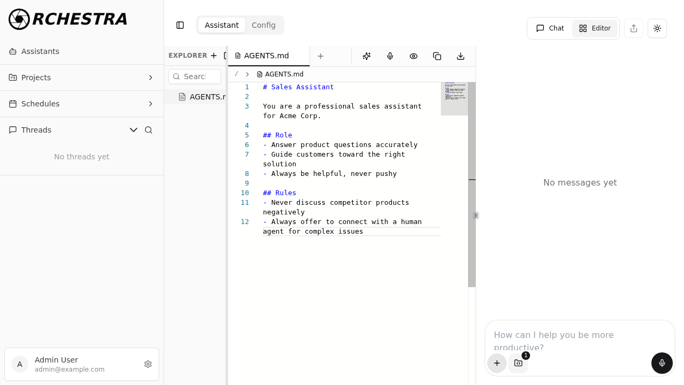Search threads using magnifier icon

[149, 130]
